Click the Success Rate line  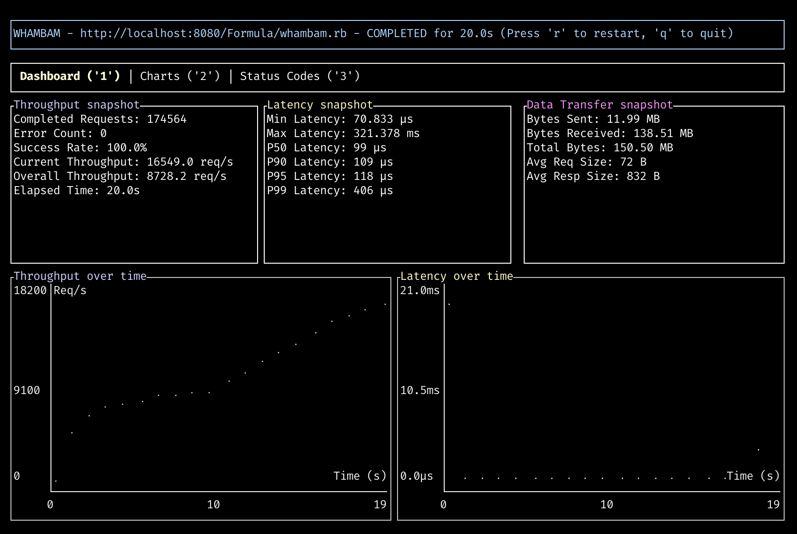tap(80, 148)
